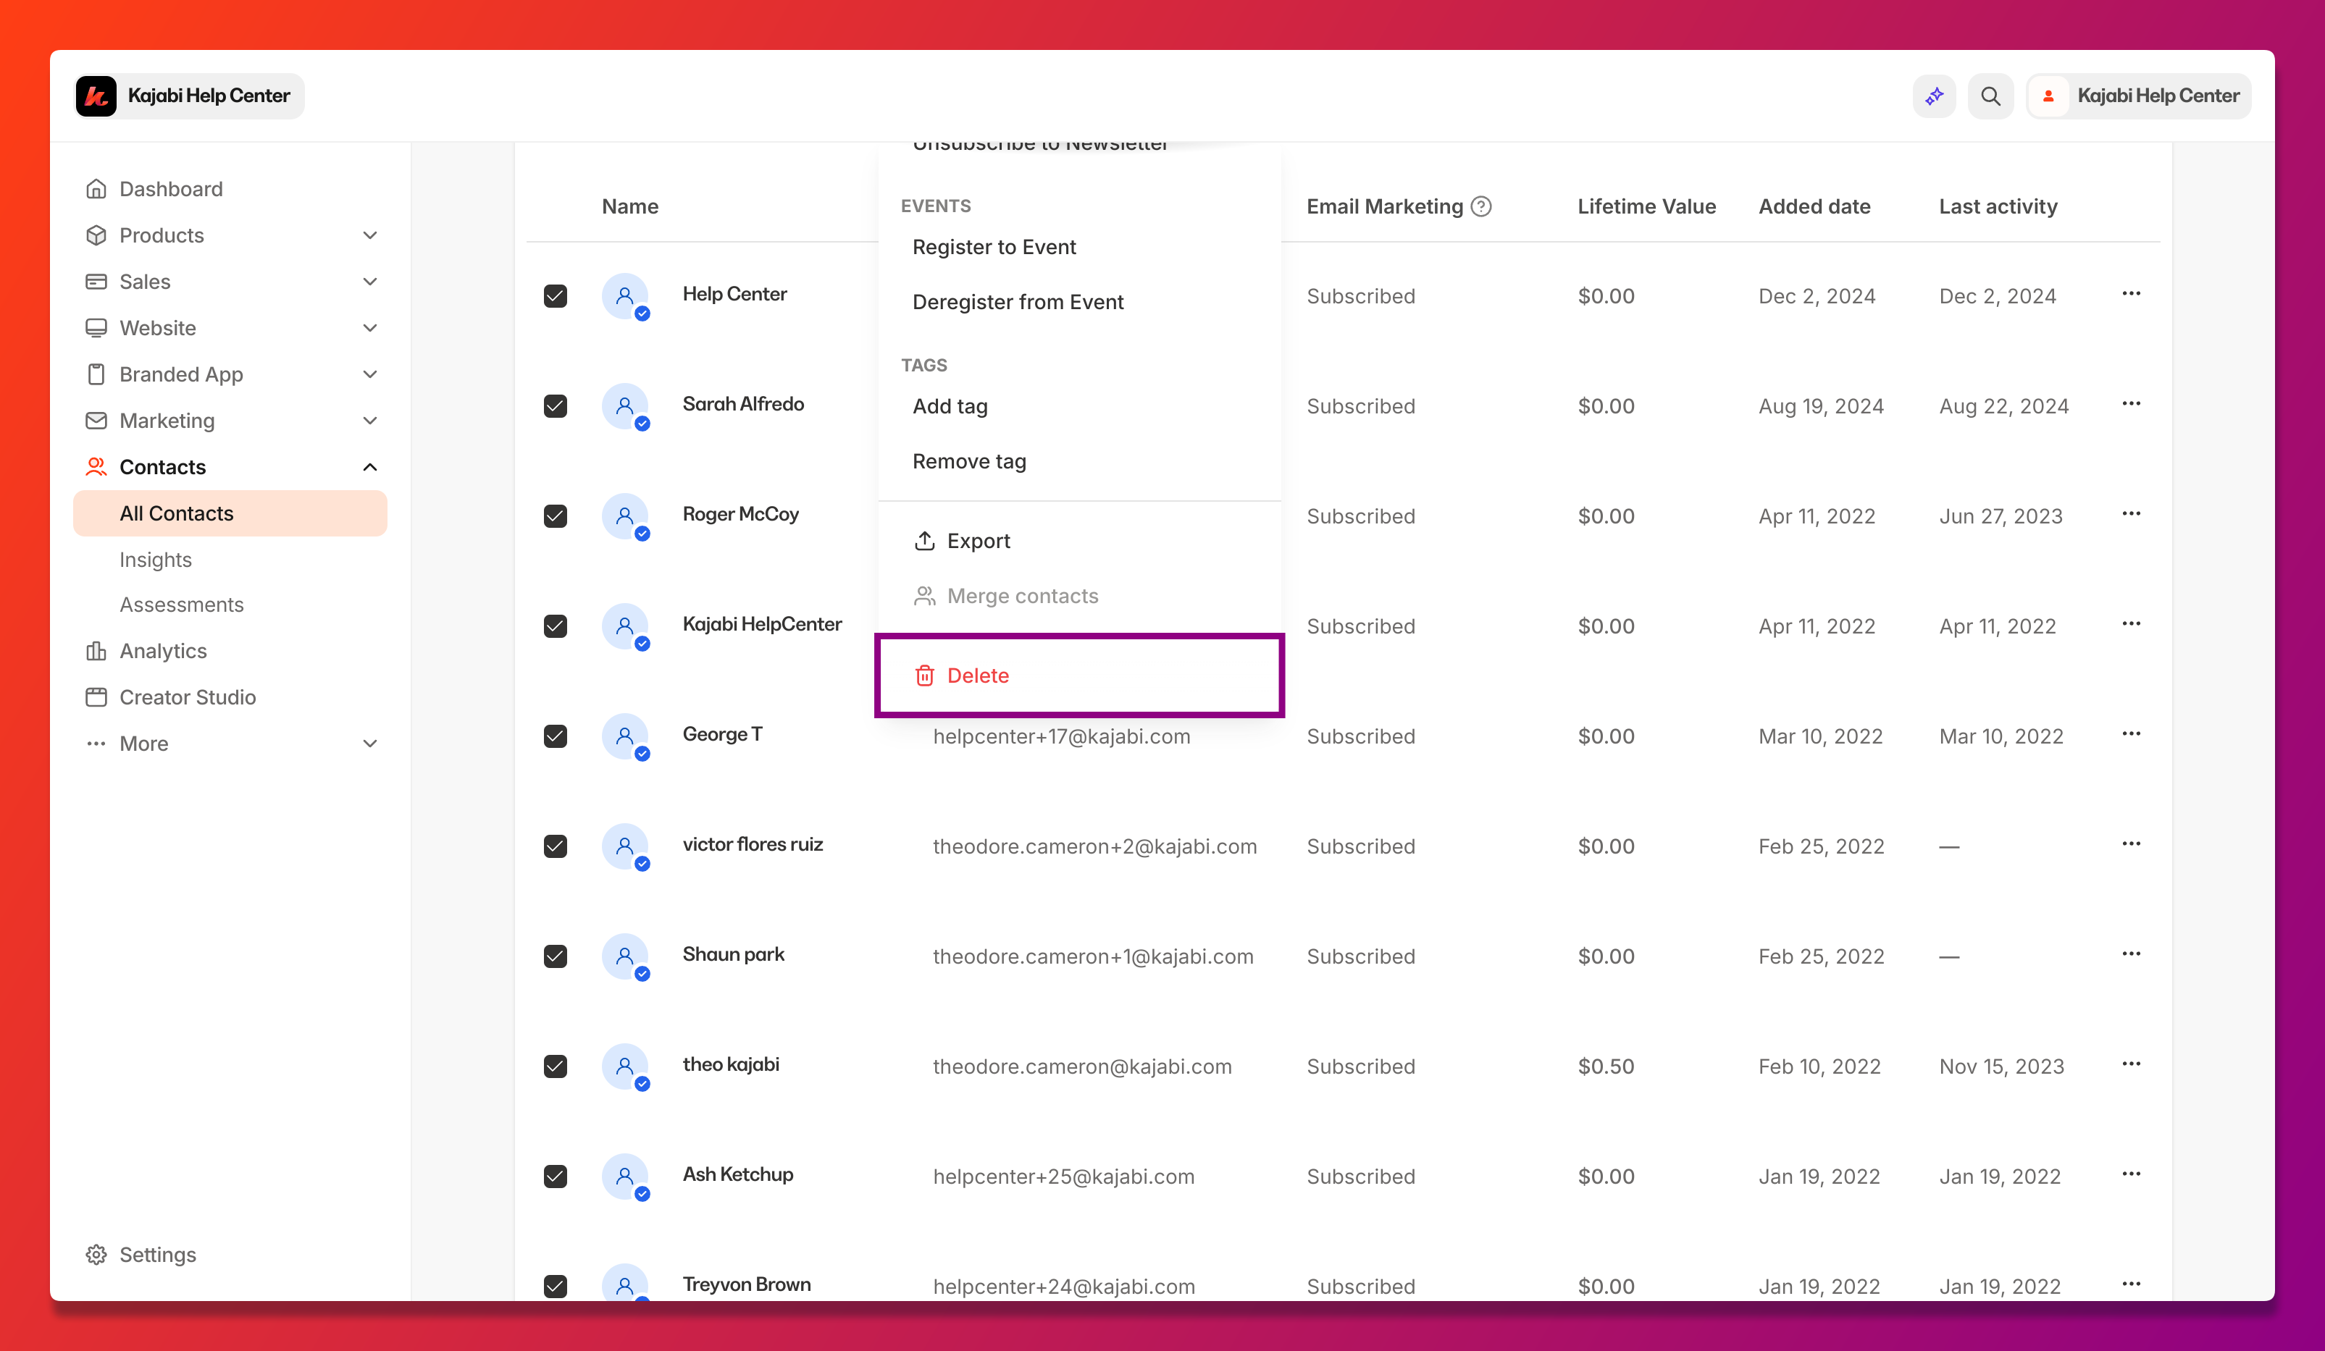Viewport: 2325px width, 1351px height.
Task: Uncheck the victor flores ruiz checkbox
Action: (556, 846)
